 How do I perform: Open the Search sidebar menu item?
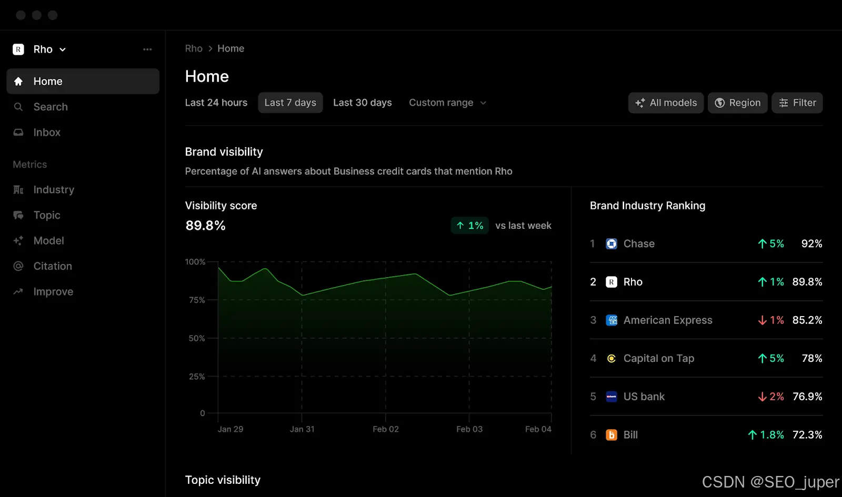83,107
